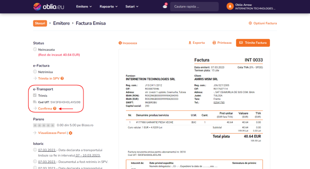Click the first 07.03.2023 date in Istoric
Screen dimensions: 310x169
coord(46,150)
